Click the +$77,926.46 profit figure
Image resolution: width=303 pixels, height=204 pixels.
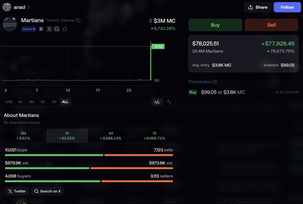(278, 44)
